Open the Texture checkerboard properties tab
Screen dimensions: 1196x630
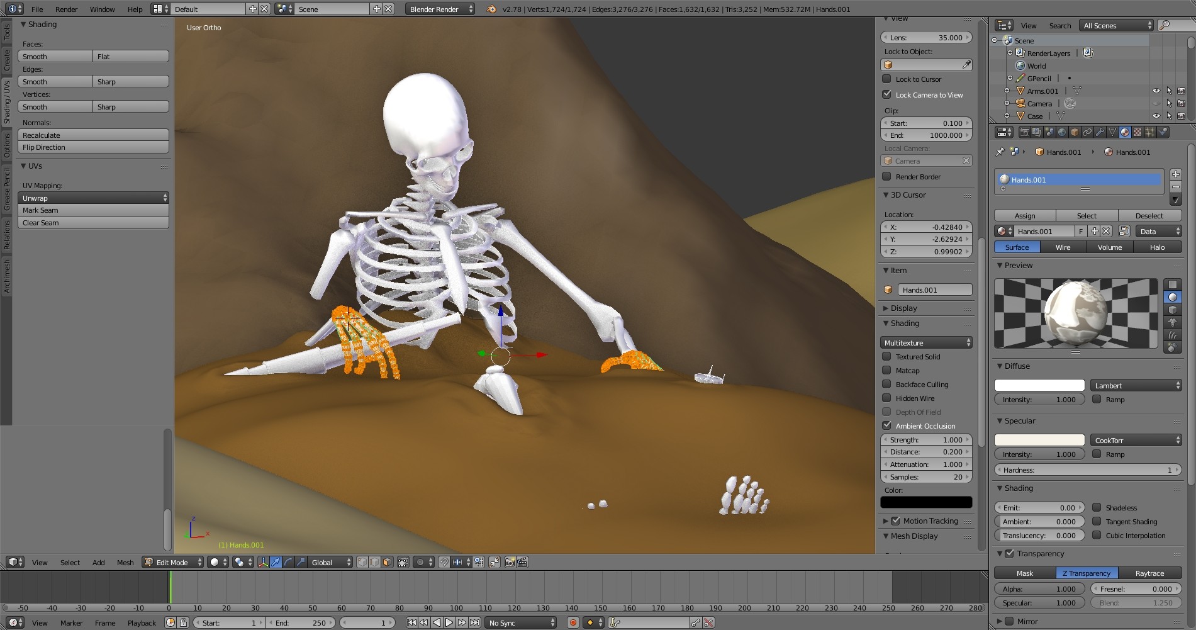tap(1137, 132)
